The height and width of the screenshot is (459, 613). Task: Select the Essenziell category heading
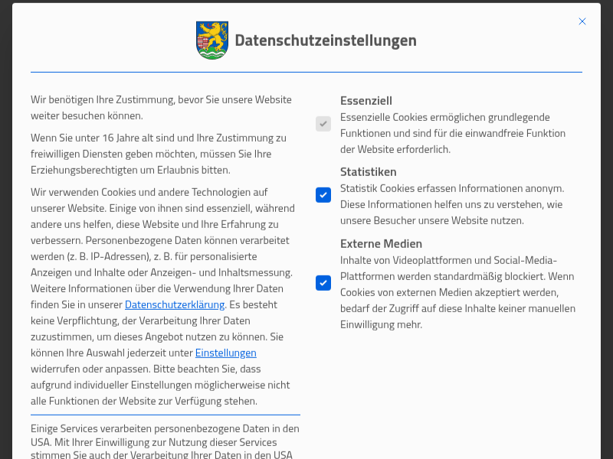click(366, 100)
